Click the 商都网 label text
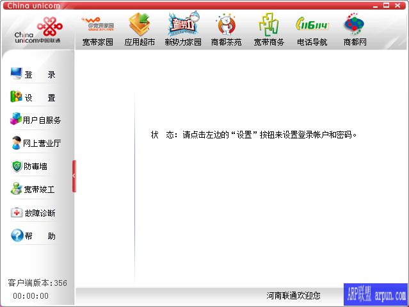The image size is (409, 307). (355, 42)
